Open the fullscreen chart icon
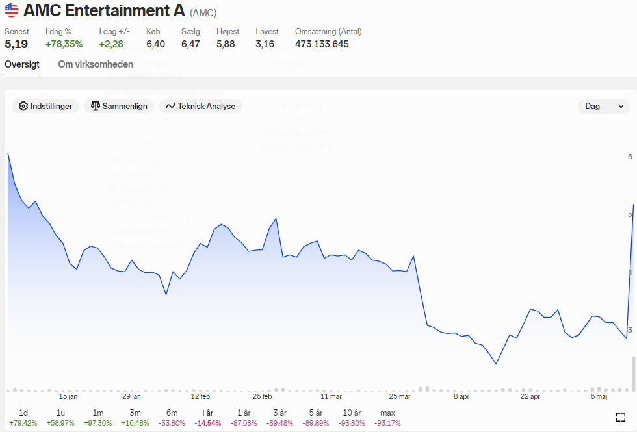This screenshot has width=637, height=432. (620, 417)
